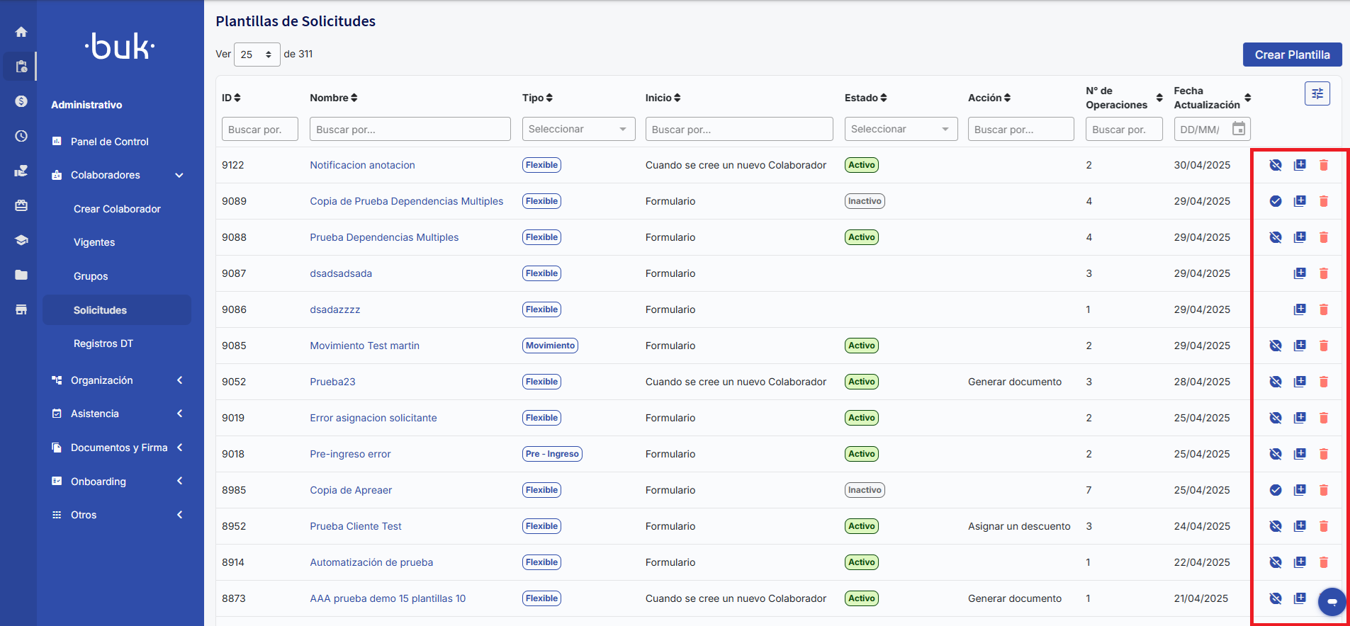Open the Tipo filter dropdown
1350x626 pixels.
(x=578, y=129)
